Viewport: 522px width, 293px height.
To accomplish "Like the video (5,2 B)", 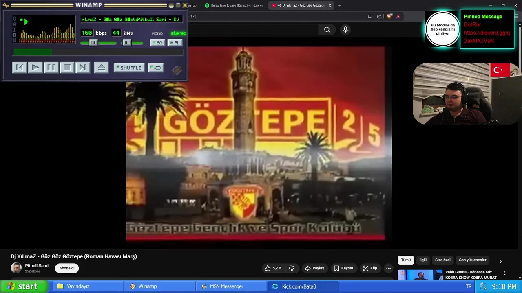I will point(273,268).
